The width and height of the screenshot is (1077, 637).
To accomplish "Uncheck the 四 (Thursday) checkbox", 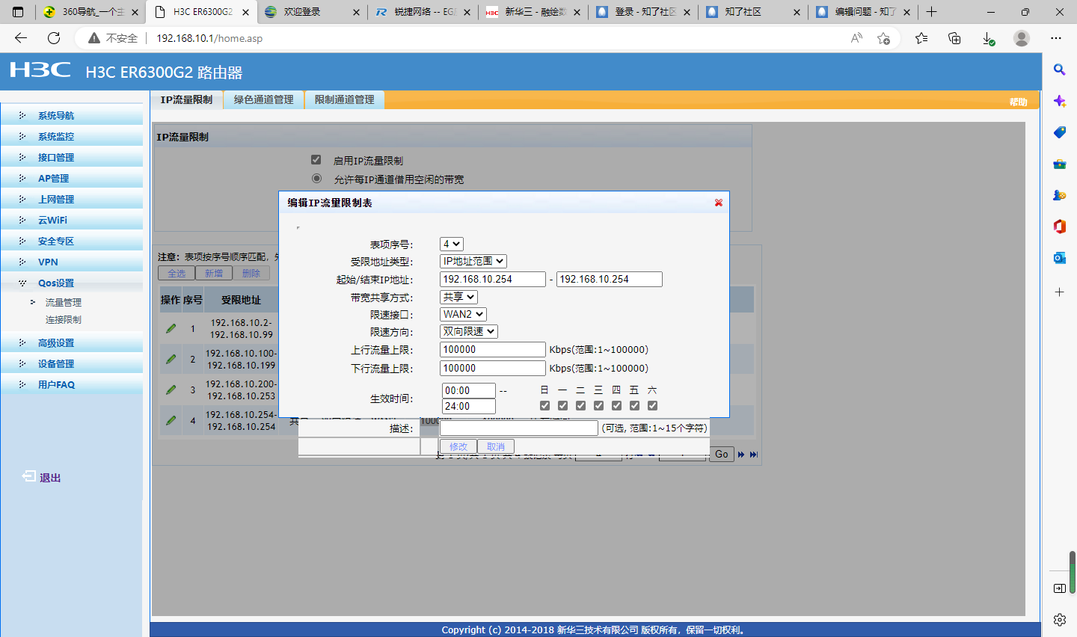I will (616, 406).
